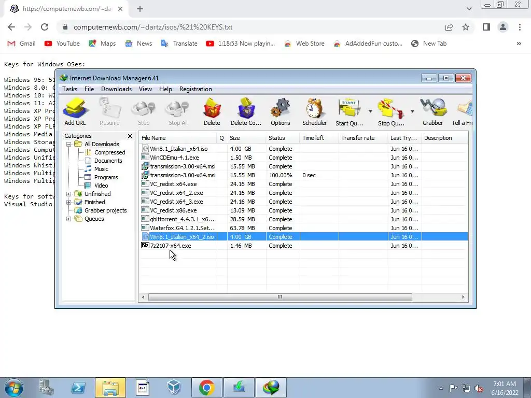The image size is (531, 398).
Task: Open the View menu
Action: (145, 89)
